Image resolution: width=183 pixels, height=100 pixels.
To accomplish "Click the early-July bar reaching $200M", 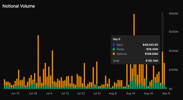I will pos(52,70).
